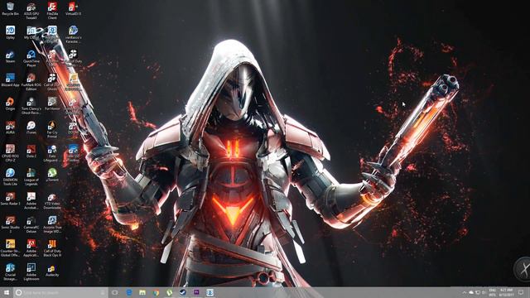
Task: Open the taskbar clock and calendar
Action: coord(506,292)
